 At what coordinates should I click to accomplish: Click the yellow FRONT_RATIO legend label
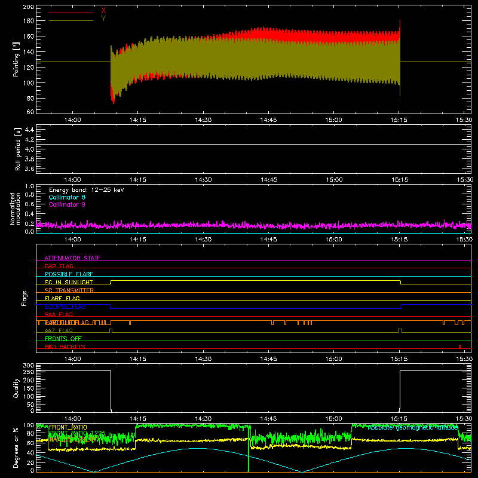pos(68,427)
